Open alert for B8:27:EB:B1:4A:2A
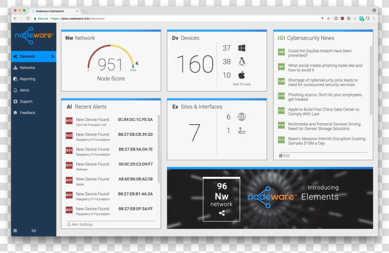389x253 pixels. click(x=109, y=196)
